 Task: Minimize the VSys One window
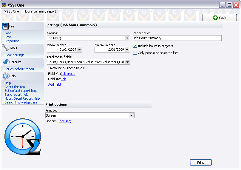222,5
